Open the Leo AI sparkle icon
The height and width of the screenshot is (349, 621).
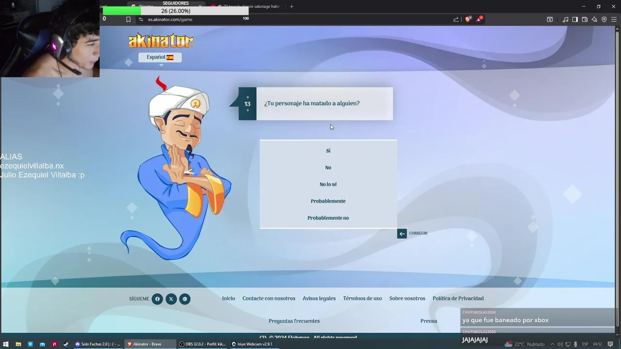pos(594,19)
